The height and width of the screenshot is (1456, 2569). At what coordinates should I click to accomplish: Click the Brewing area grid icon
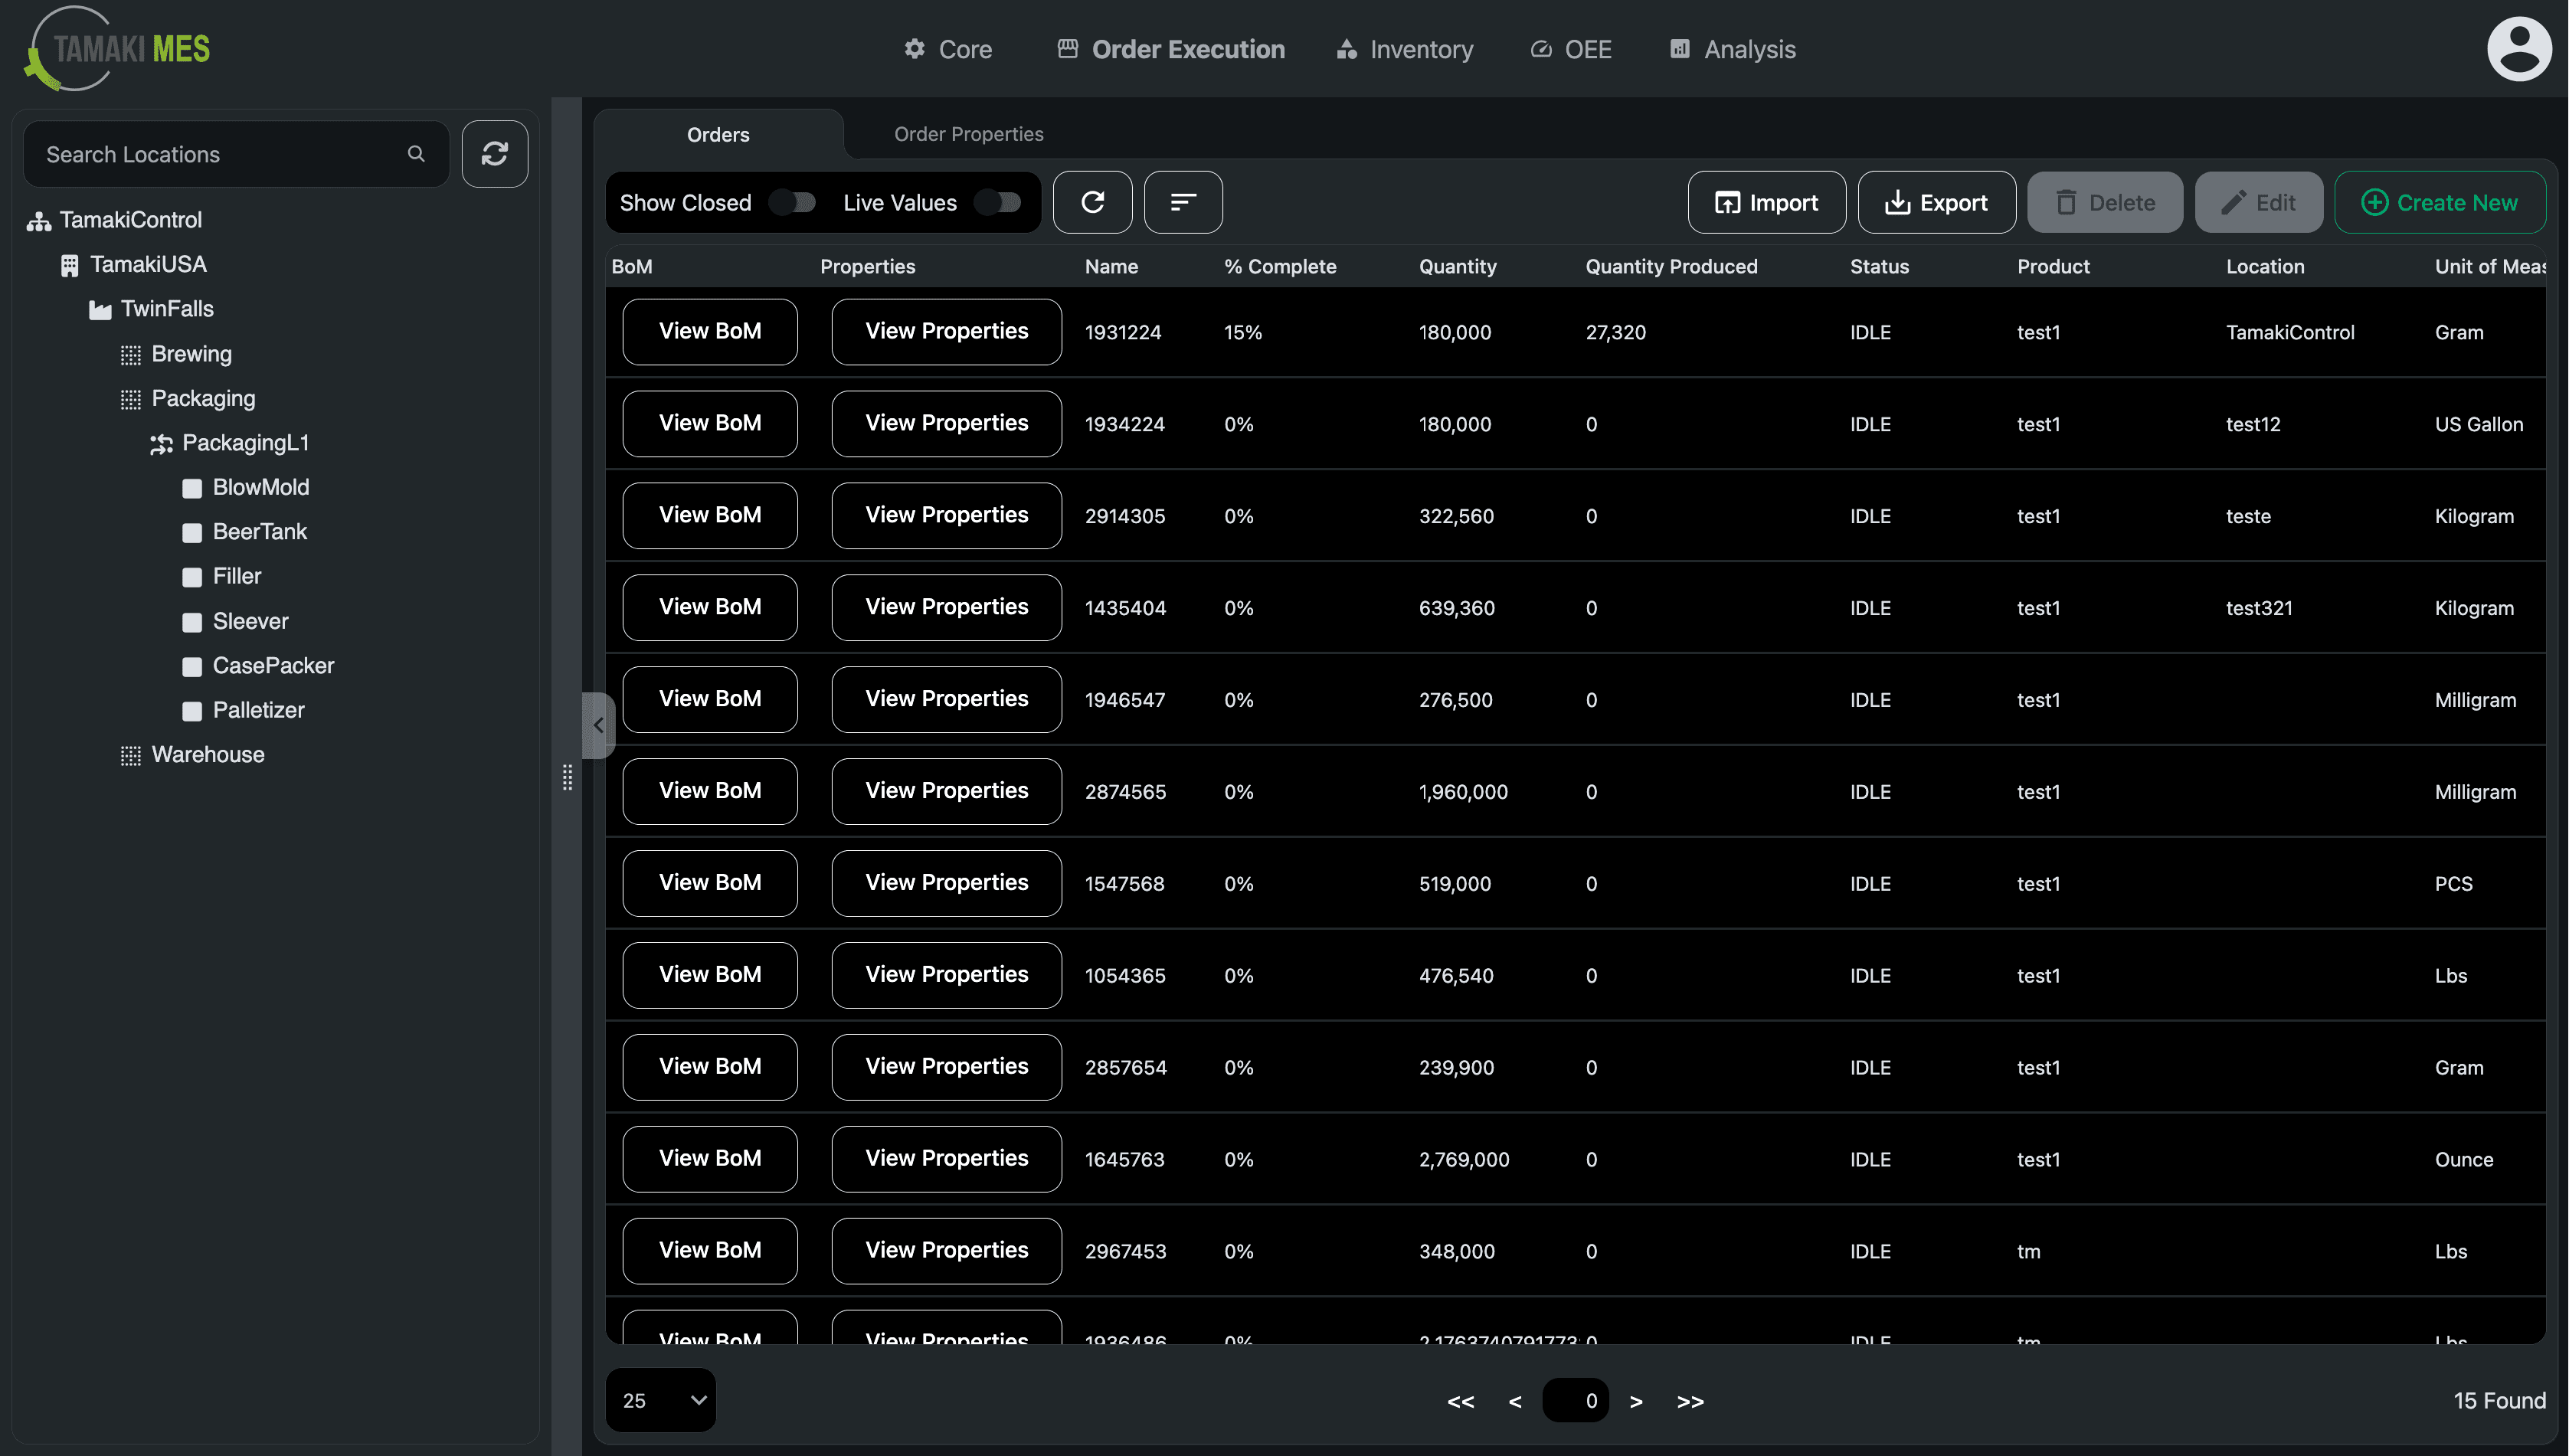tap(130, 355)
